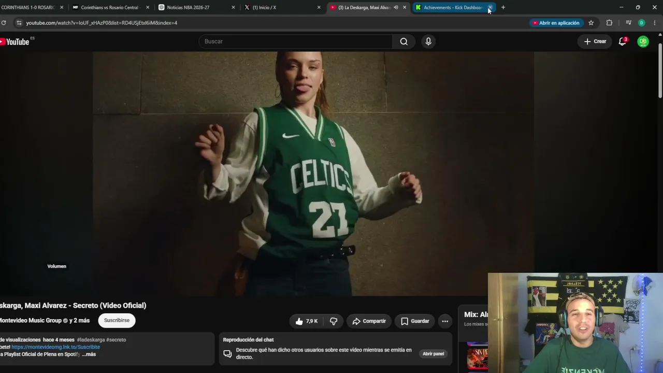Image resolution: width=663 pixels, height=373 pixels.
Task: Click the 'Reproducción del chat' heading
Action: (x=248, y=340)
